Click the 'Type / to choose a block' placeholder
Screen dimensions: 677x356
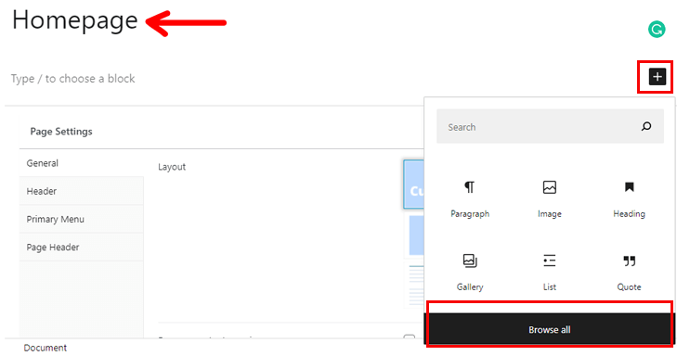(x=73, y=79)
